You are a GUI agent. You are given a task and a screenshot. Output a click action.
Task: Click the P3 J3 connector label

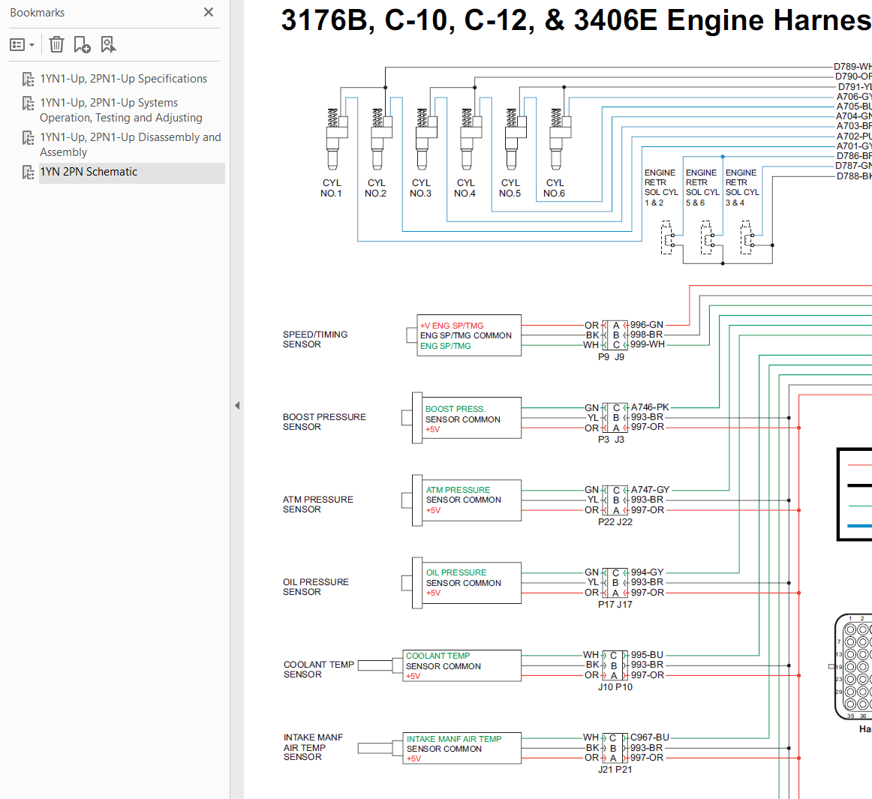[x=611, y=439]
